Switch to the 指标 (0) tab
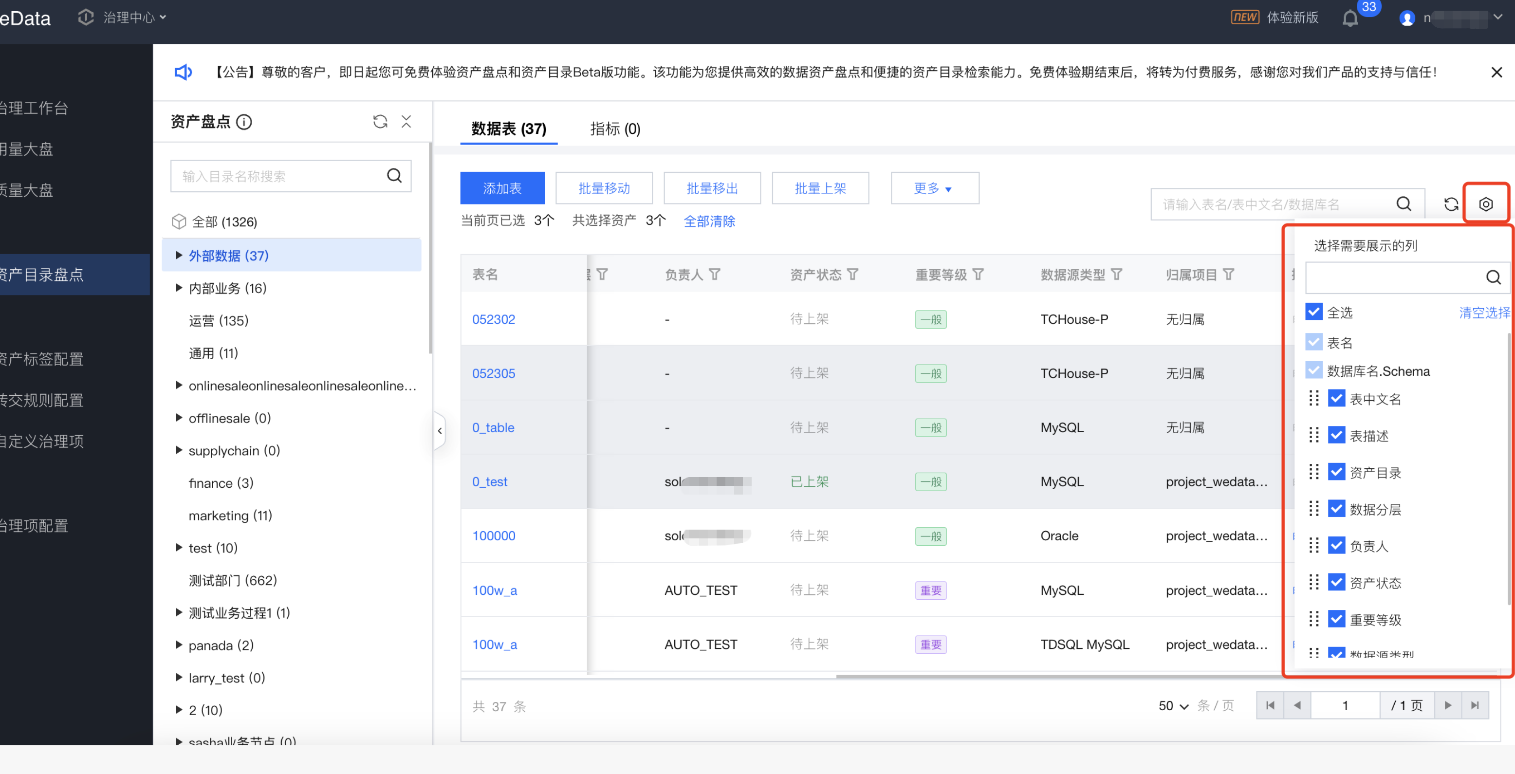The image size is (1515, 774). coord(614,129)
